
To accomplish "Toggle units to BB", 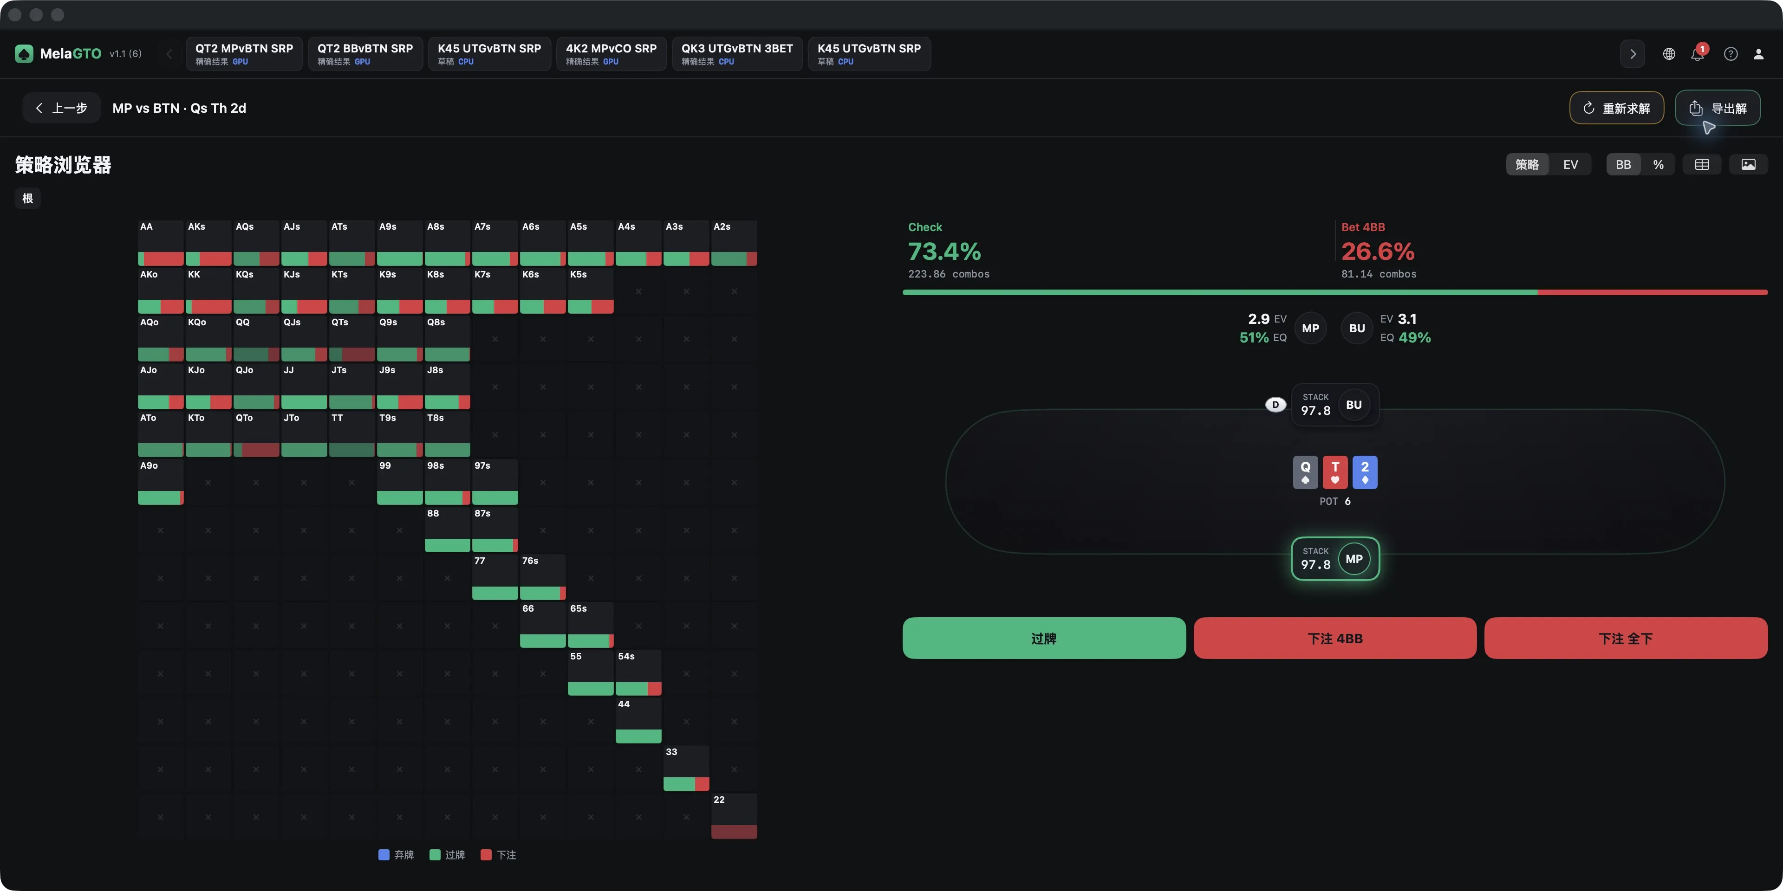I will 1623,165.
